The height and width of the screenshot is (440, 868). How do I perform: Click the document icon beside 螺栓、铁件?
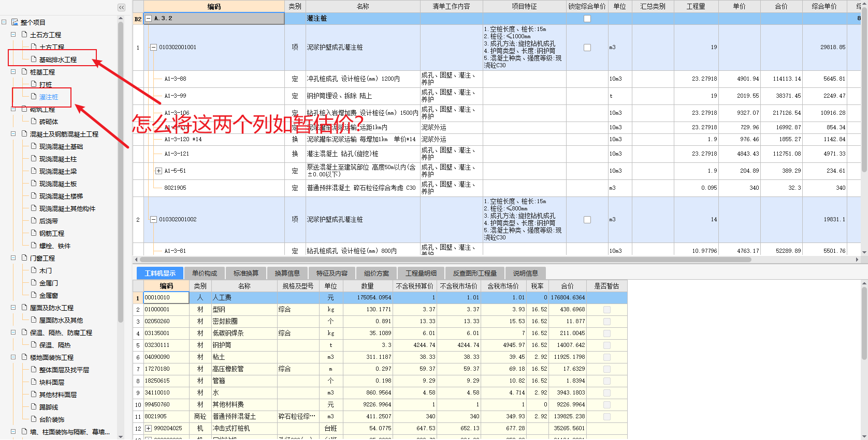[x=34, y=246]
